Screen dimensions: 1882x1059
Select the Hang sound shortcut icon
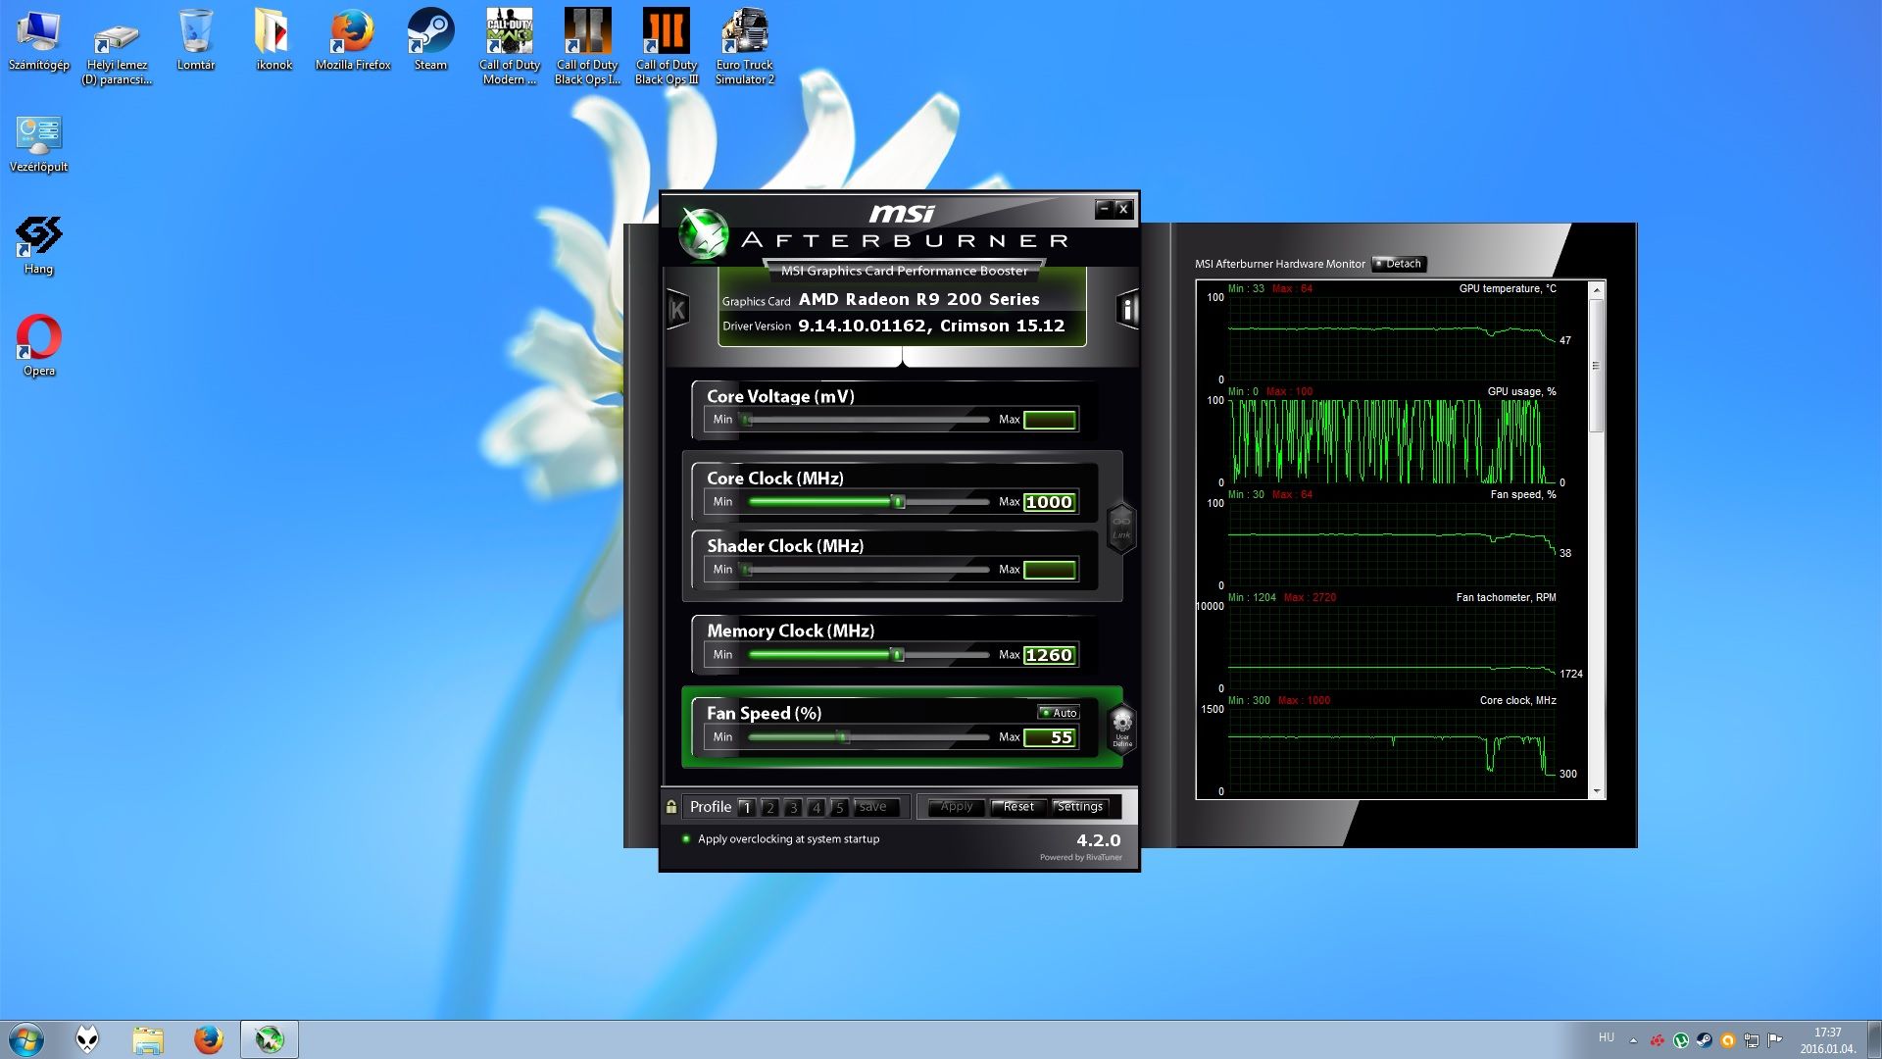point(39,246)
